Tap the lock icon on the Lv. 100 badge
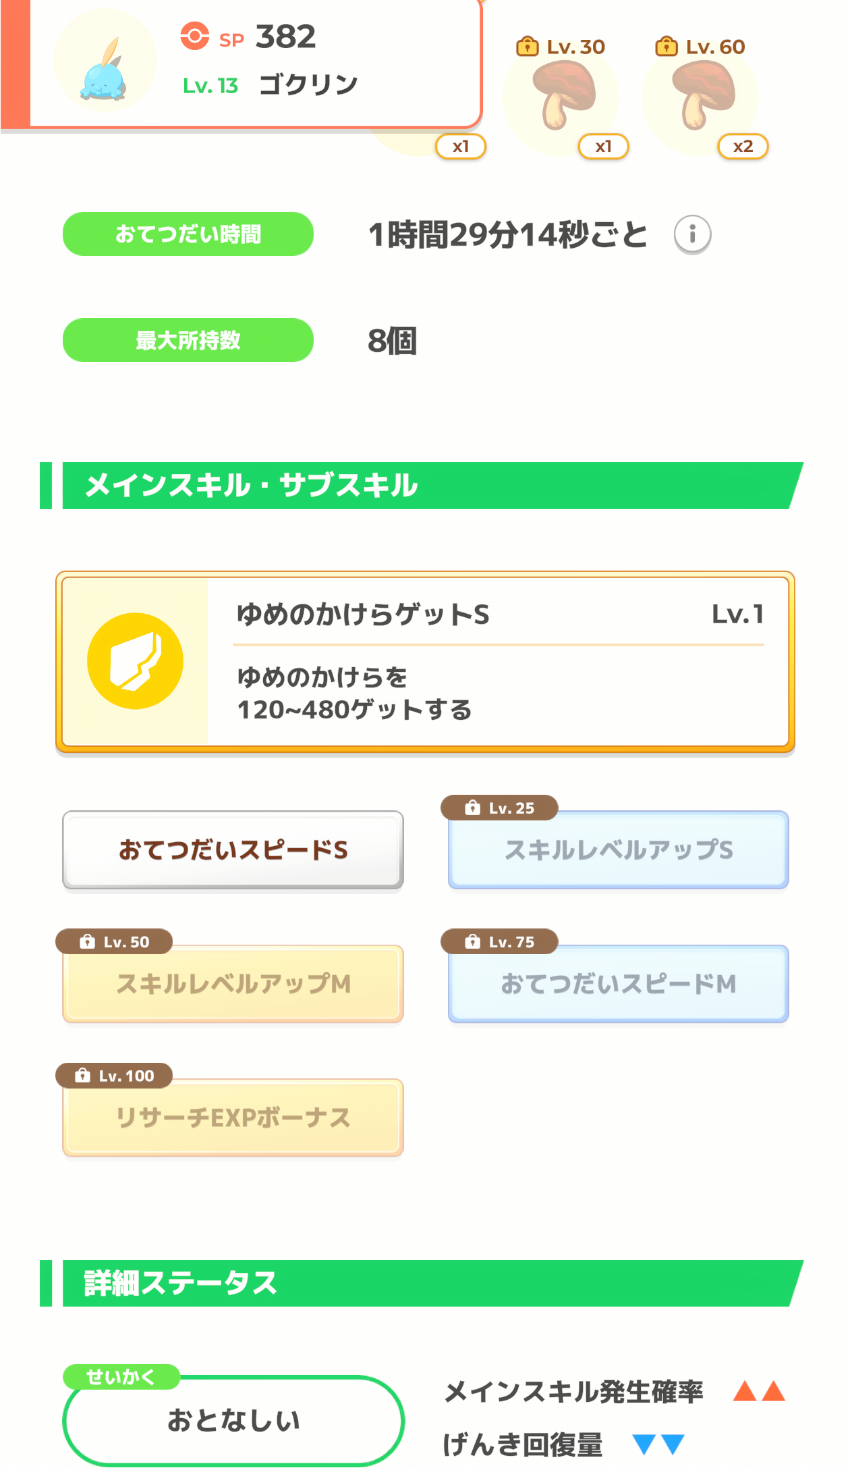The image size is (850, 1468). [x=83, y=1075]
